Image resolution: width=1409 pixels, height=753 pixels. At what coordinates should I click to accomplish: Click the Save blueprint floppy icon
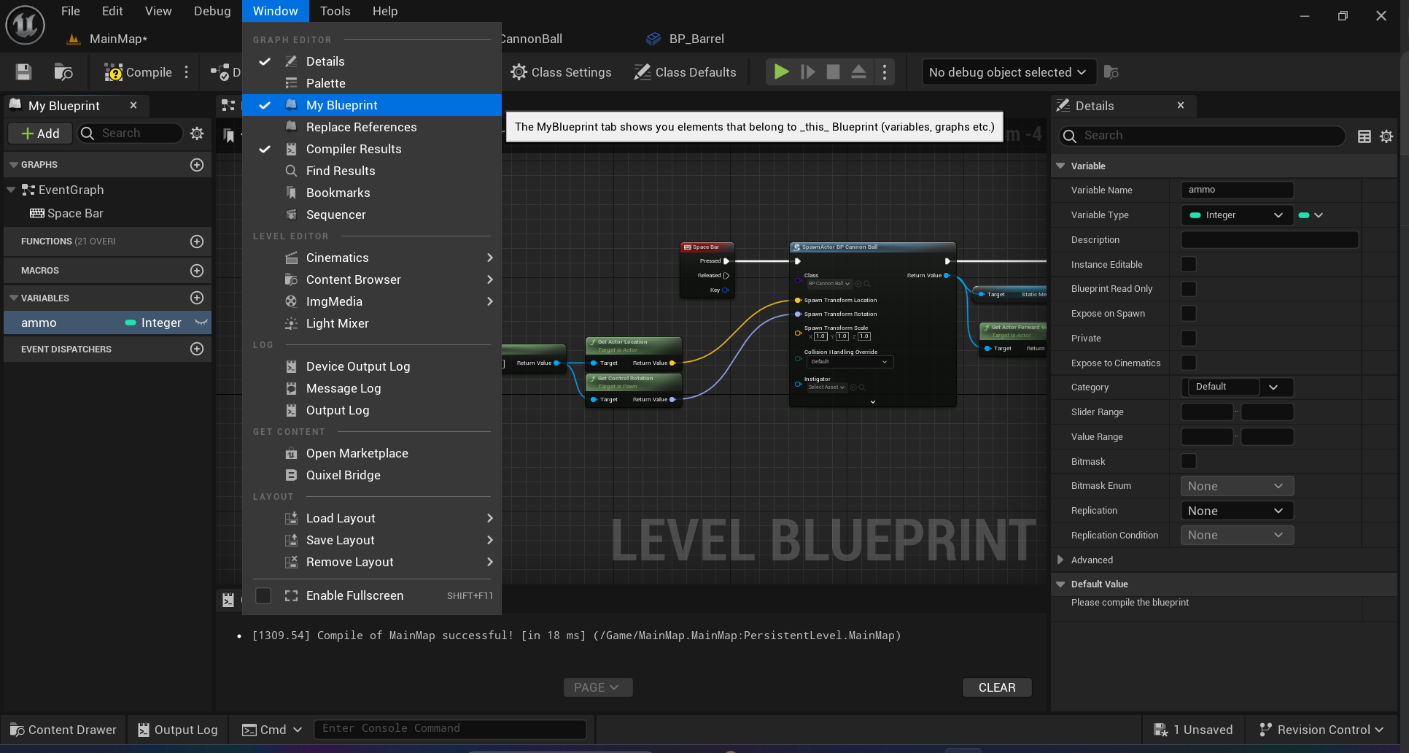point(23,72)
